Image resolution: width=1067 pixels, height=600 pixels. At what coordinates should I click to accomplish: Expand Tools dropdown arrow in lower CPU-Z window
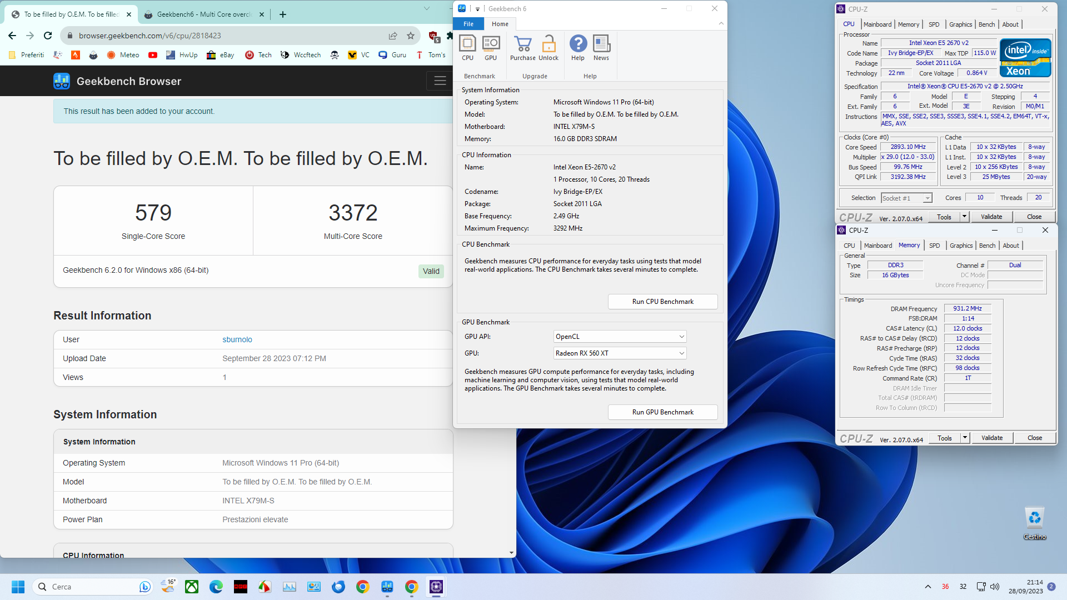tap(965, 438)
